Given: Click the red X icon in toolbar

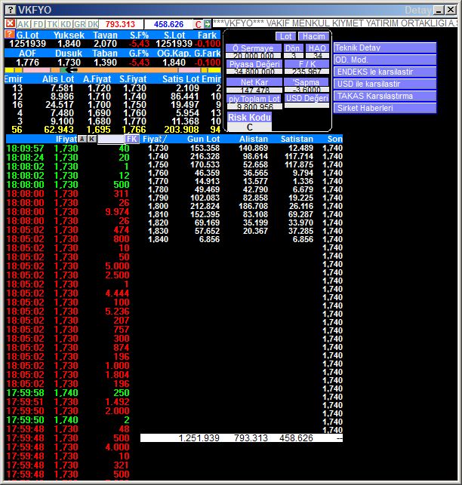Looking at the screenshot, I should coord(10,24).
